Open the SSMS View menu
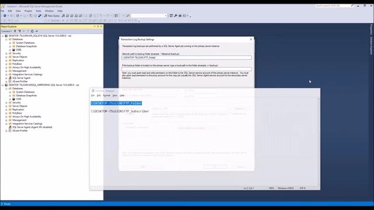This screenshot has height=210, width=374. 18,11
